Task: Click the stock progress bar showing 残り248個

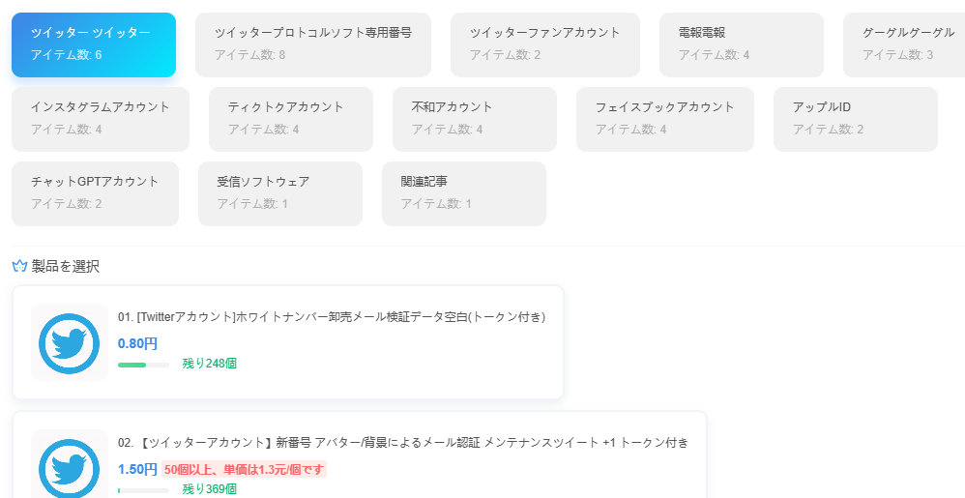Action: coord(143,365)
